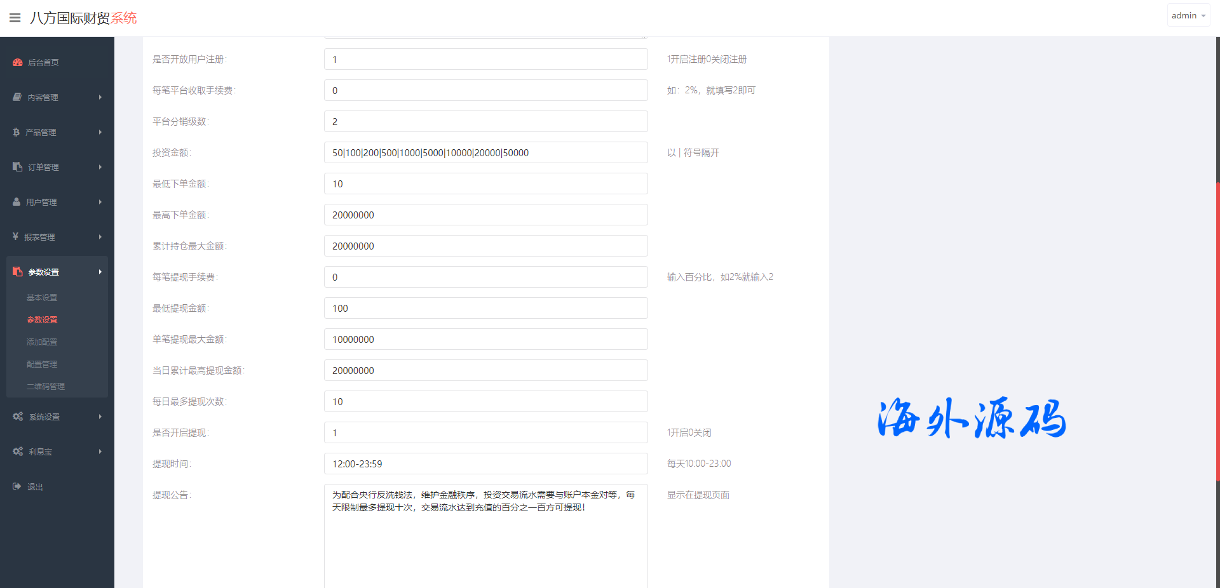Open the admin user dropdown
Viewport: 1220px width, 588px height.
pyautogui.click(x=1188, y=15)
